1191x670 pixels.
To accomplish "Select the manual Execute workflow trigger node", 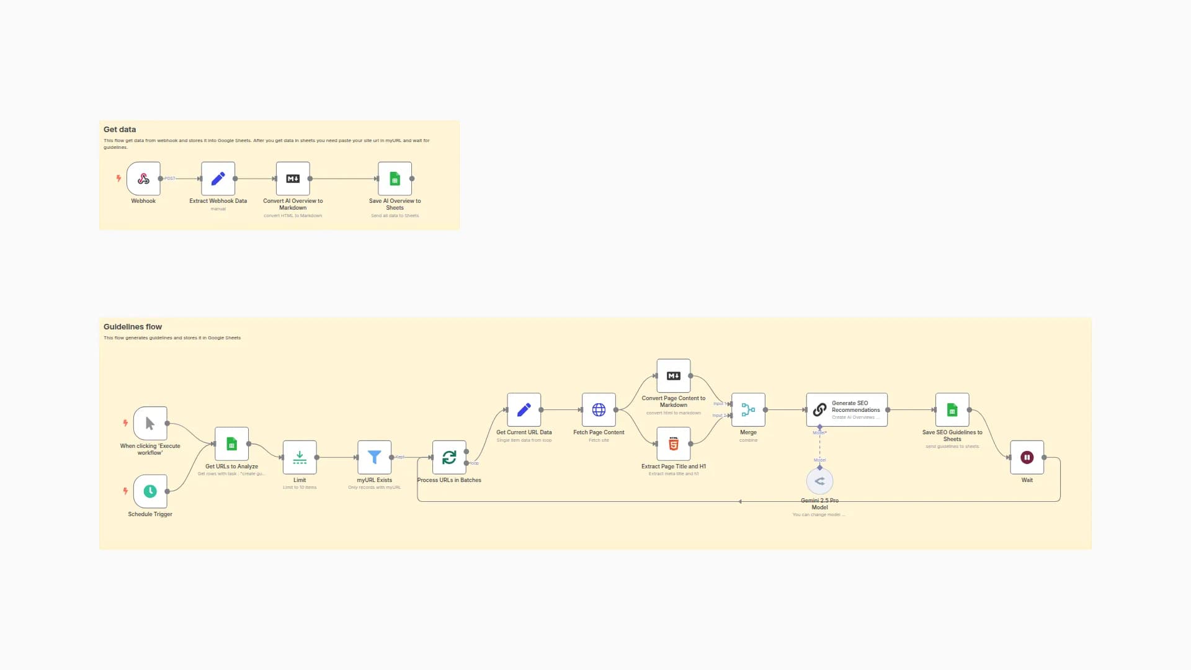I will [x=150, y=423].
